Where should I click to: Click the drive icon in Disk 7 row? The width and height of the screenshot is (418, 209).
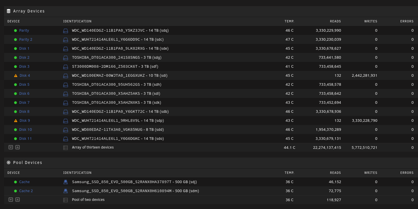(x=65, y=103)
